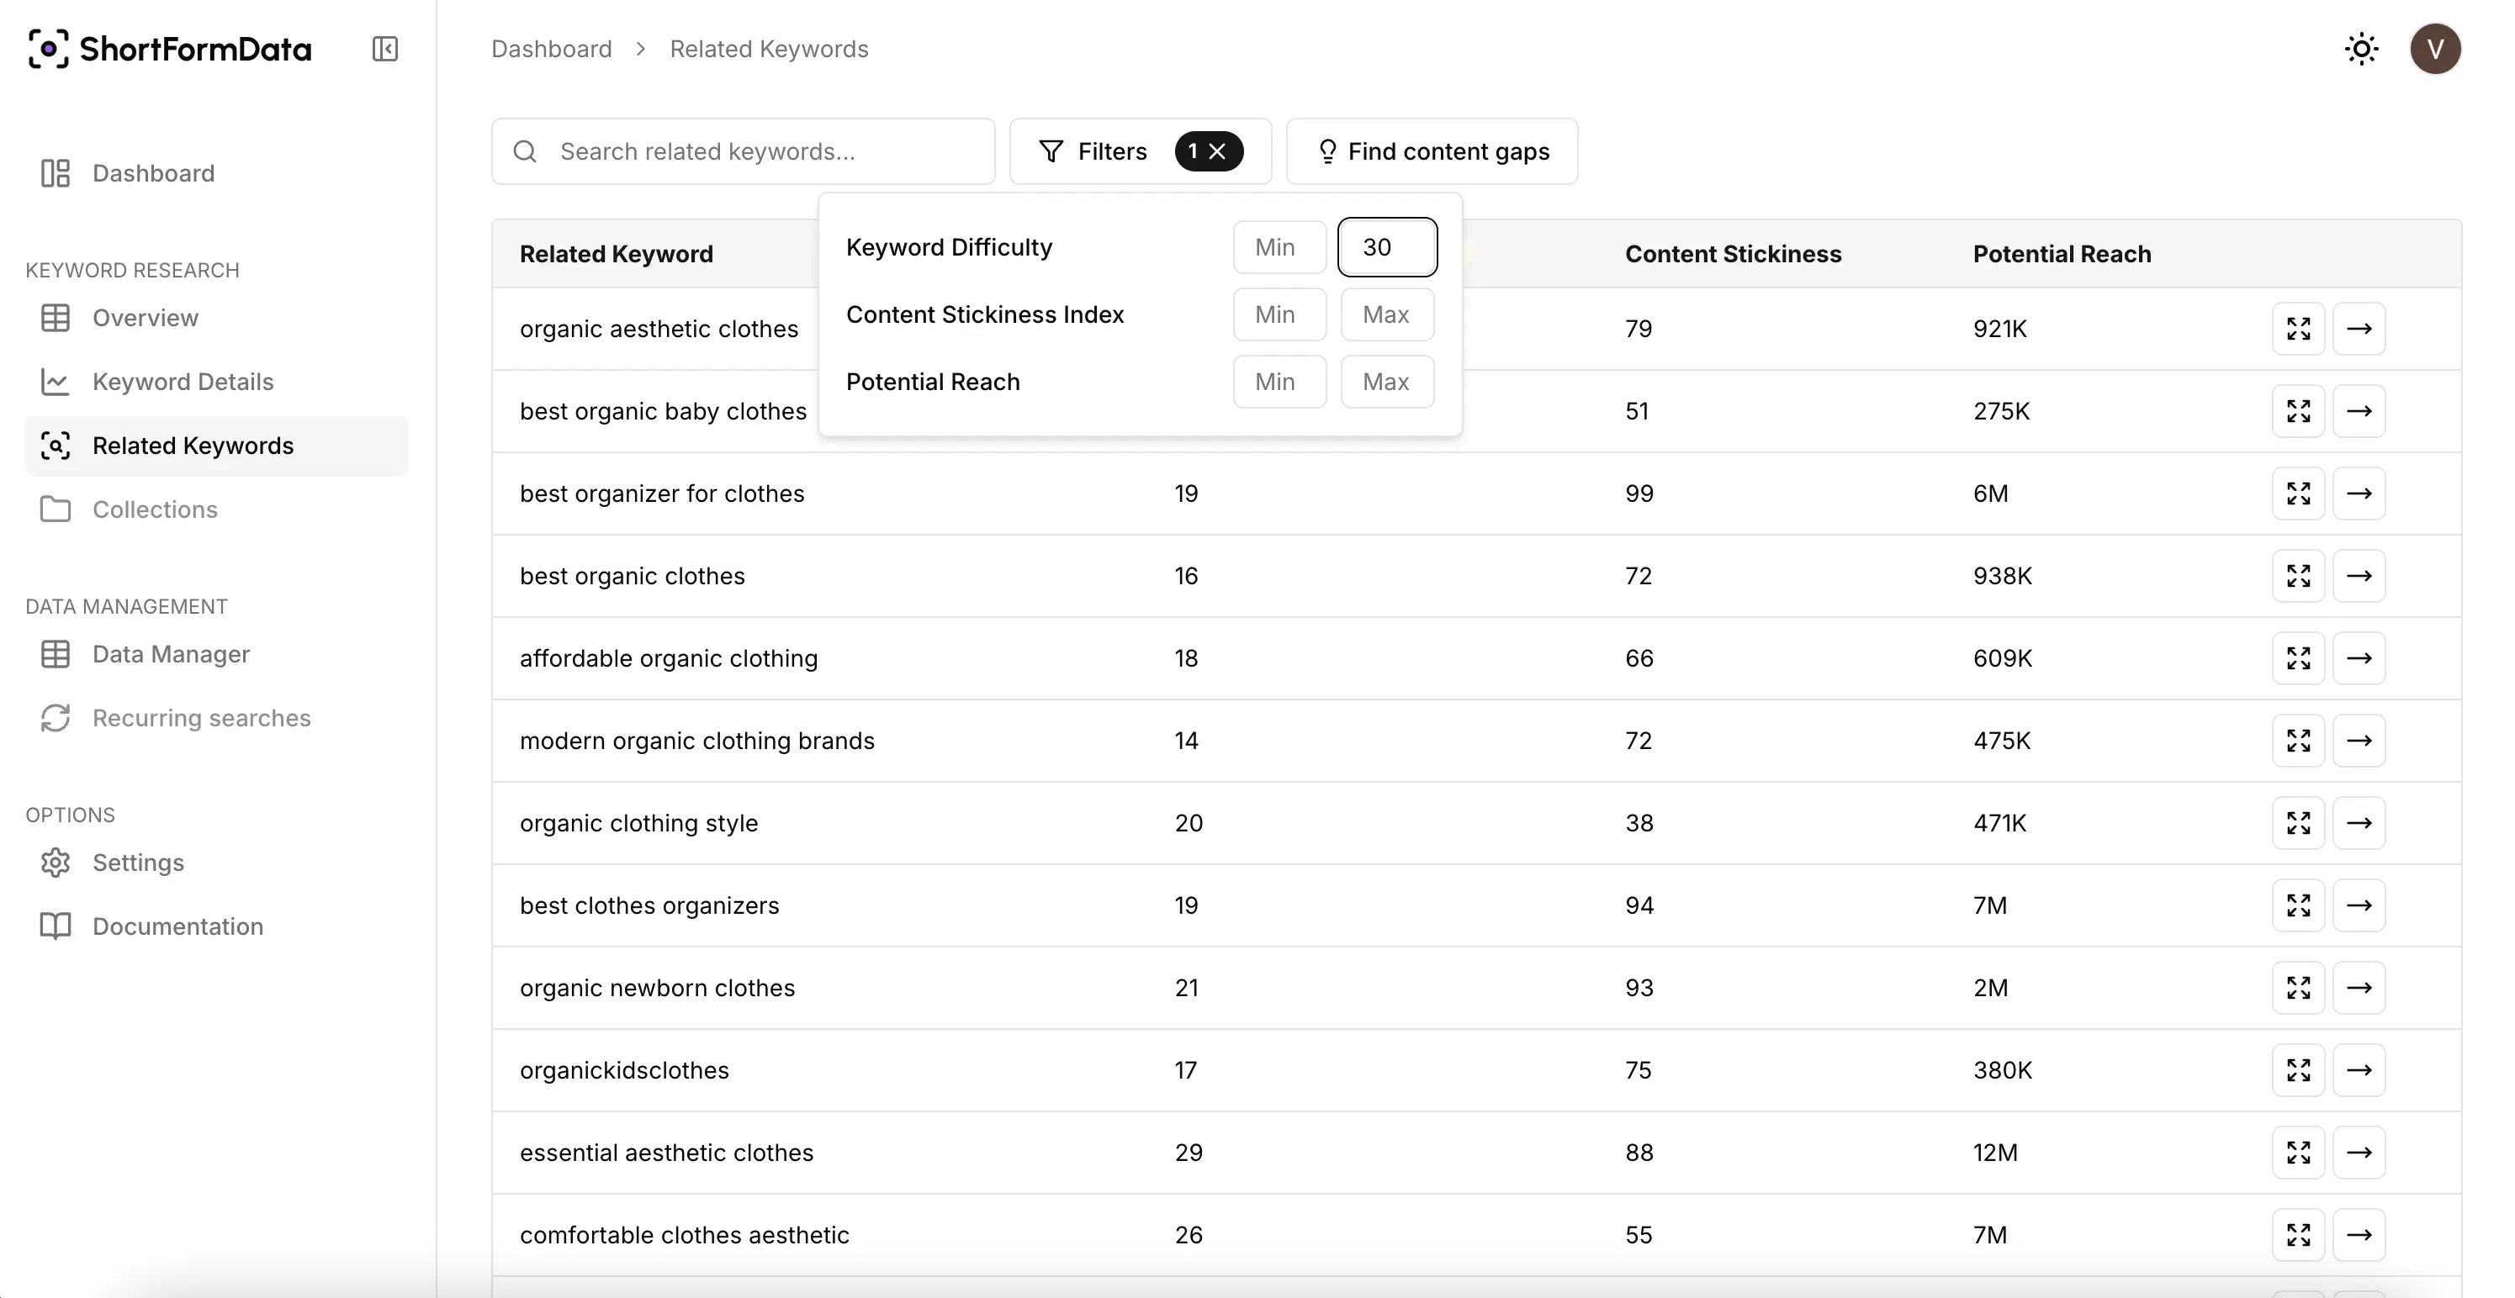Click Find content gaps button
Viewport: 2515px width, 1298px height.
tap(1432, 151)
